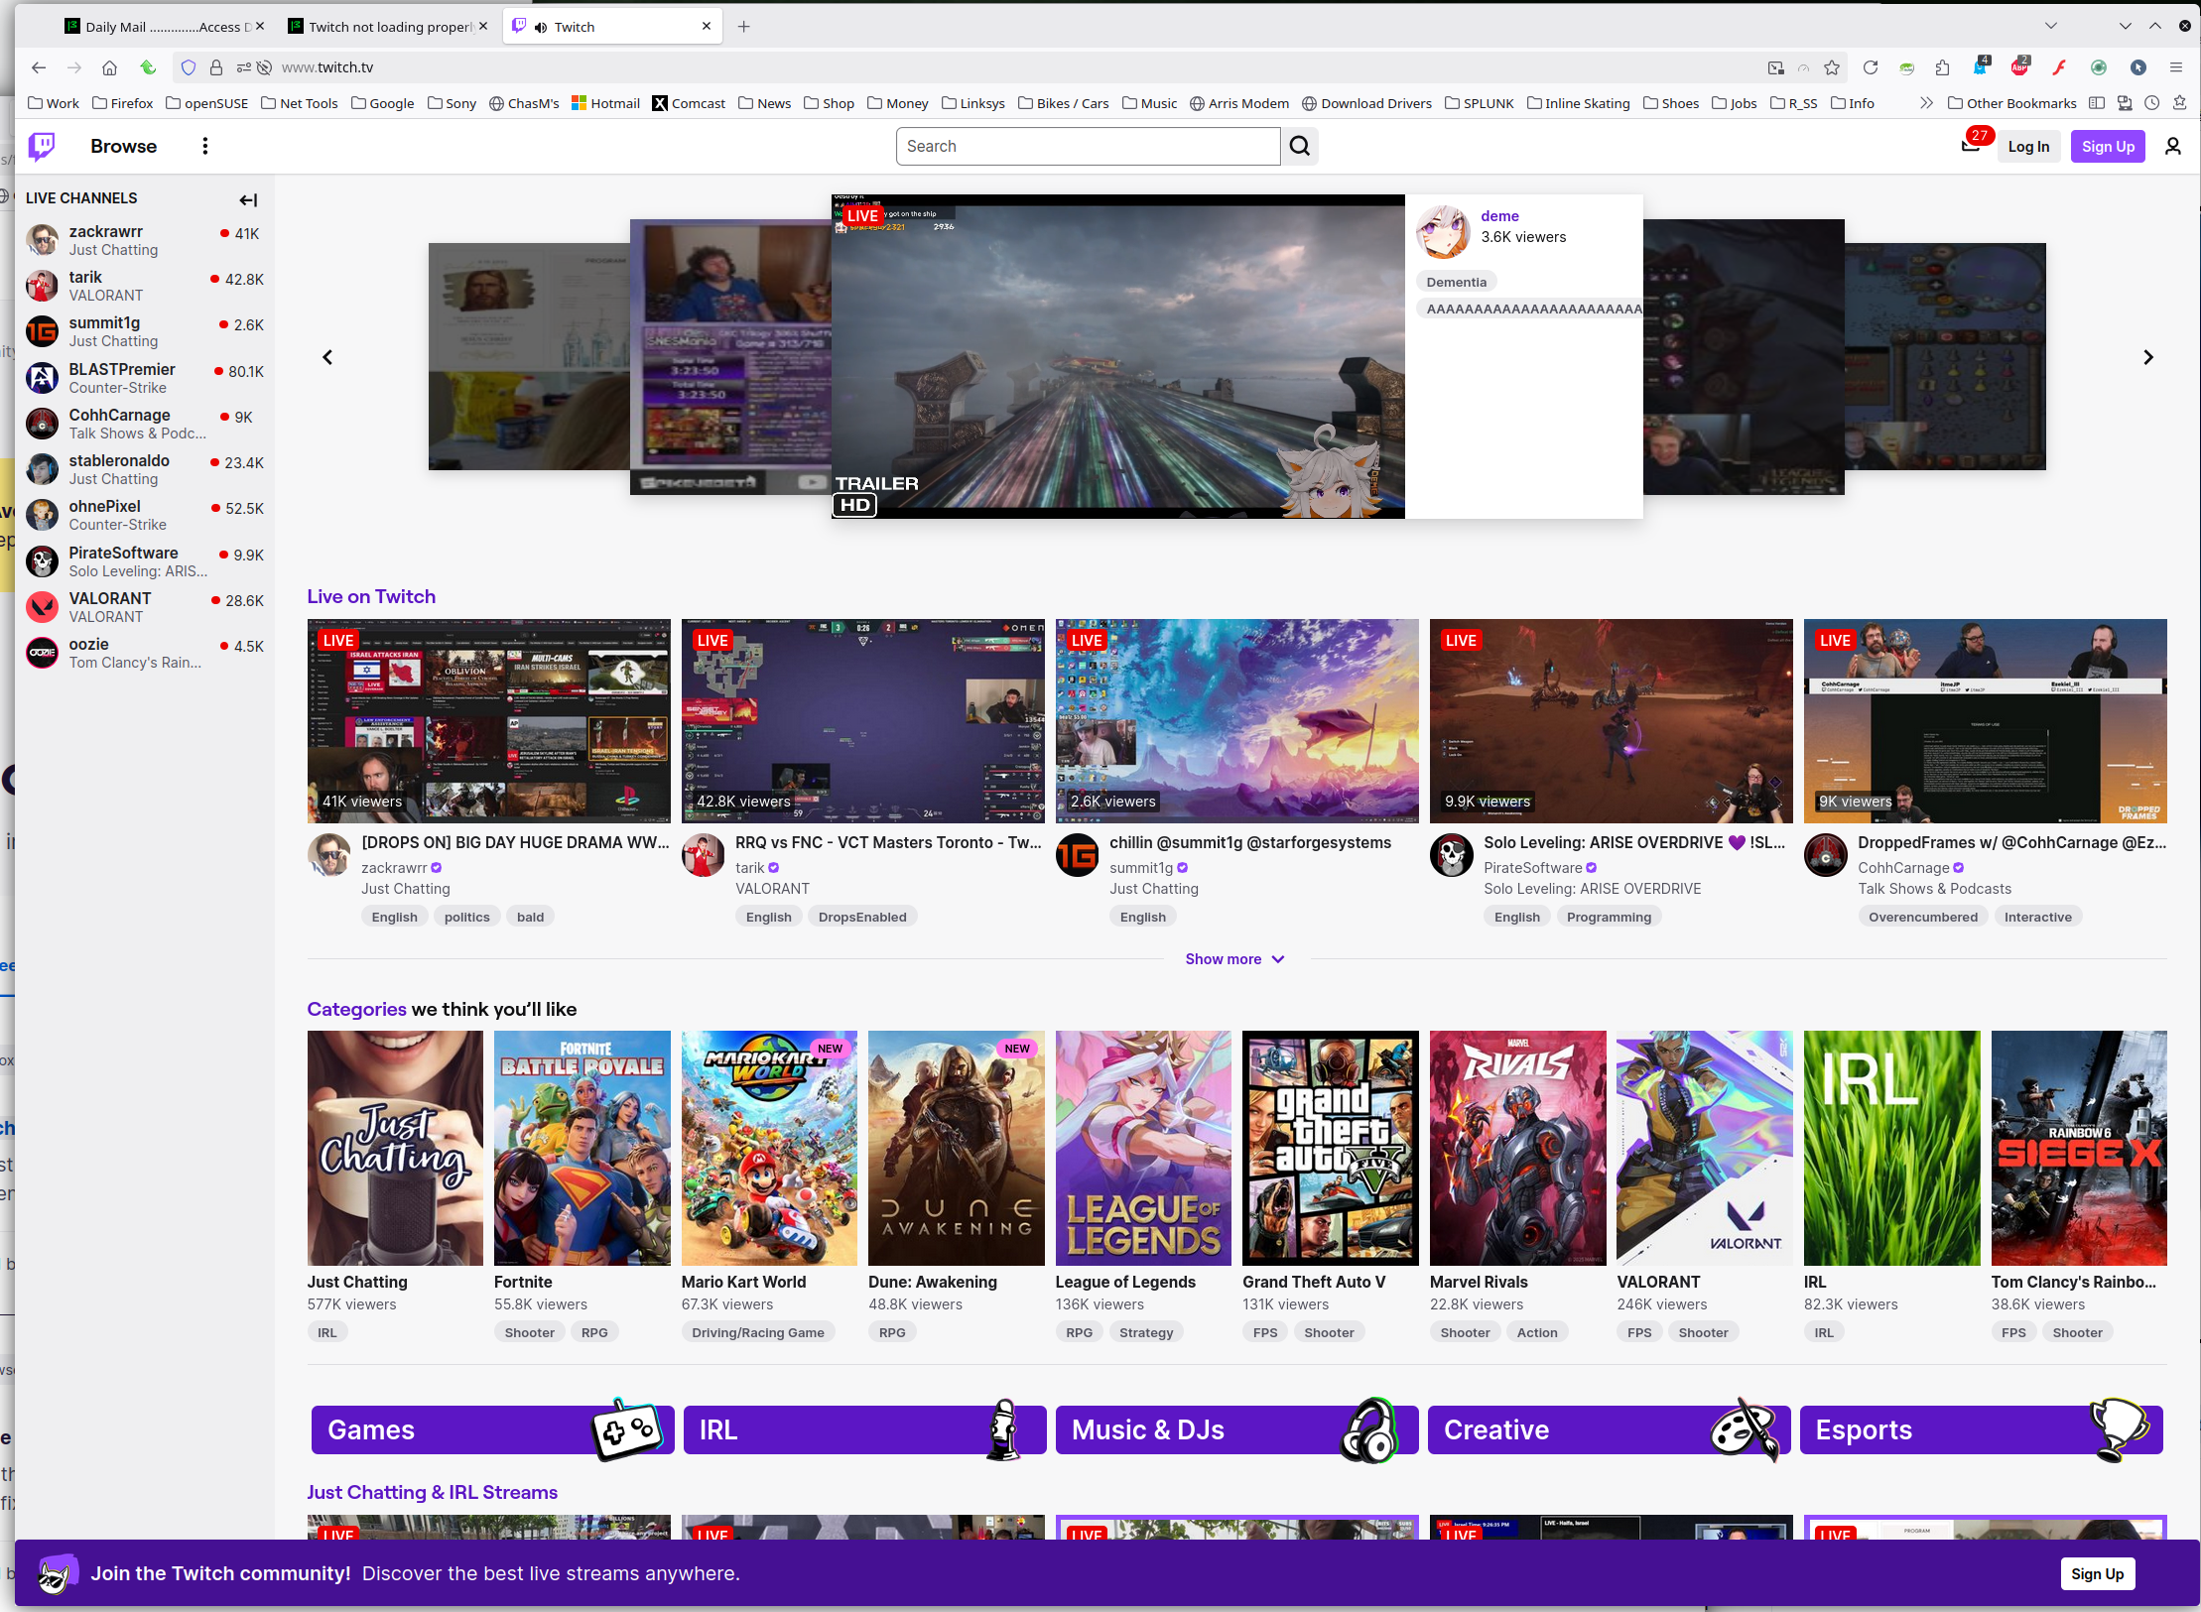
Task: Open the Music bookmarks folder
Action: pos(1149,103)
